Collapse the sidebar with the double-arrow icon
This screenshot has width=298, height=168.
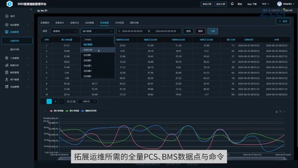click(31, 9)
